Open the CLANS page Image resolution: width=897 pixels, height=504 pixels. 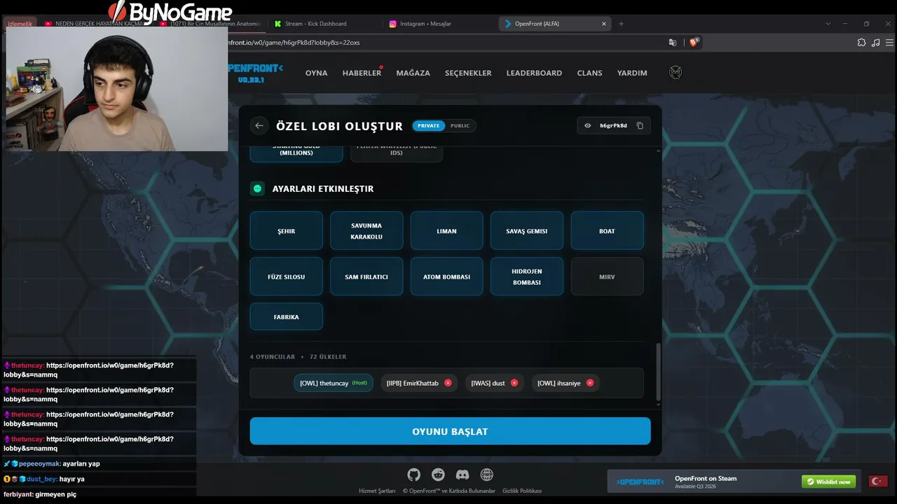pyautogui.click(x=589, y=73)
